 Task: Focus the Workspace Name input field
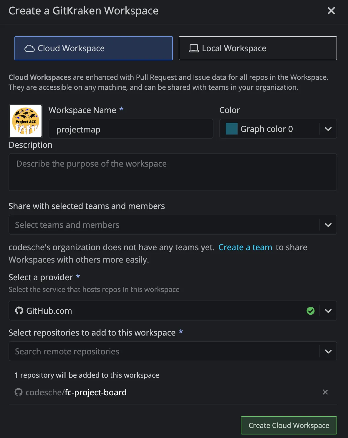coord(131,129)
